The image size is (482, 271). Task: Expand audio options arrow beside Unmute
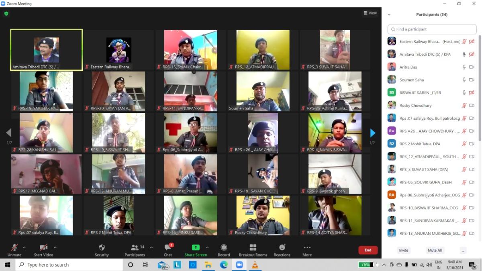[x=24, y=247]
